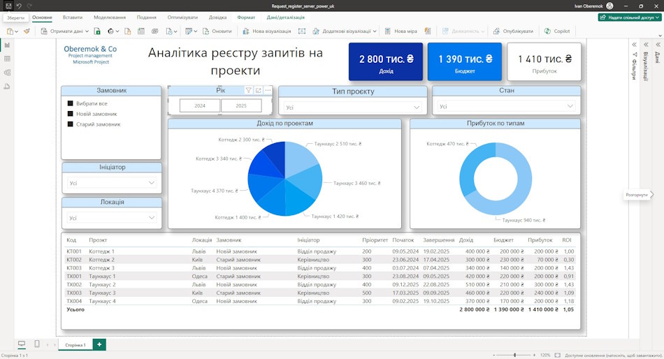This screenshot has height=359, width=664.
Task: Switch to desktop layout at the bottom
Action: [x=22, y=344]
